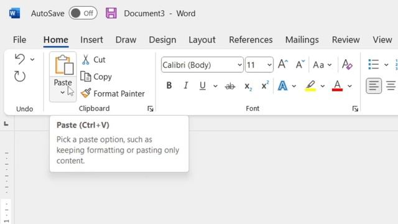Toggle Subscript formatting
Image resolution: width=398 pixels, height=224 pixels.
[x=248, y=86]
